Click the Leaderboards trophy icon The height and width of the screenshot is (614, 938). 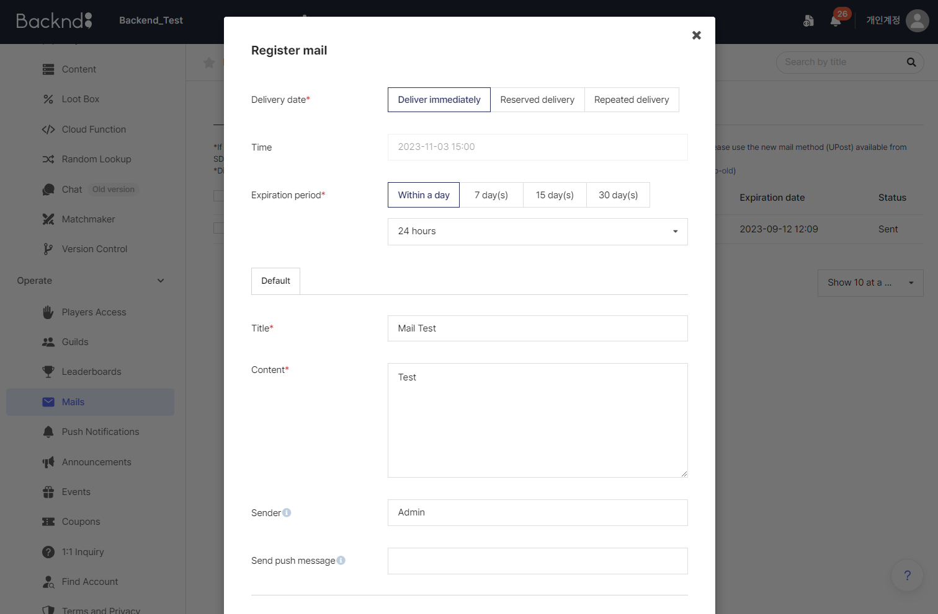(48, 372)
